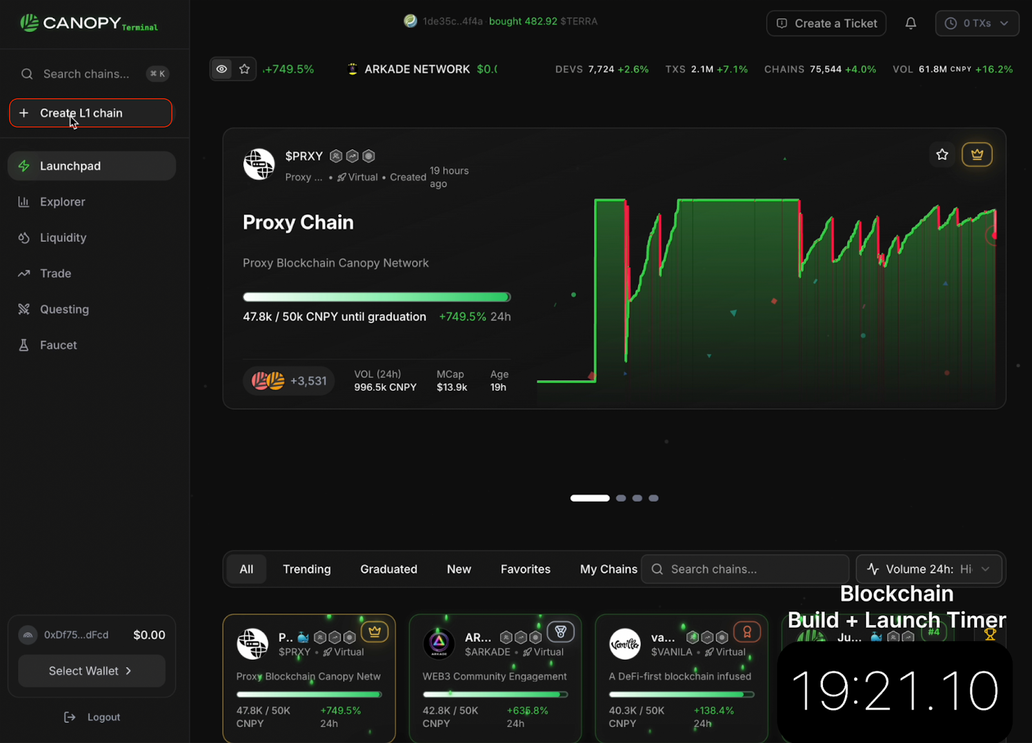Image resolution: width=1032 pixels, height=743 pixels.
Task: Go to Liquidity page
Action: click(x=92, y=237)
